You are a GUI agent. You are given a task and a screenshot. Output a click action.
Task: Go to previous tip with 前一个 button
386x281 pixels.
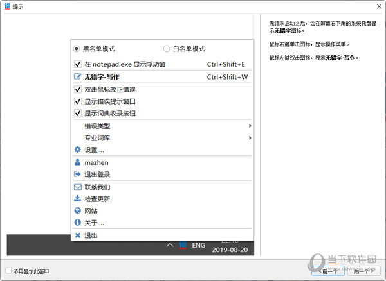(x=328, y=271)
